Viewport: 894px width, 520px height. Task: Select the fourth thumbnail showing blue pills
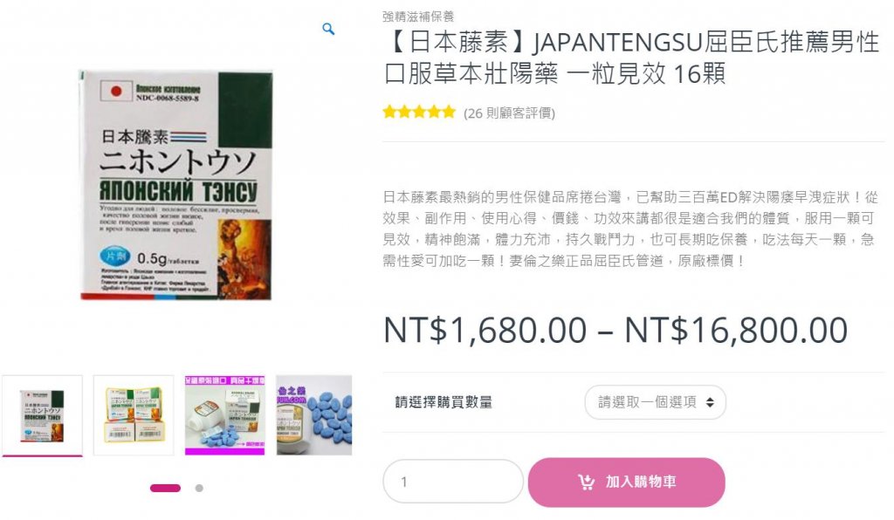click(x=314, y=415)
